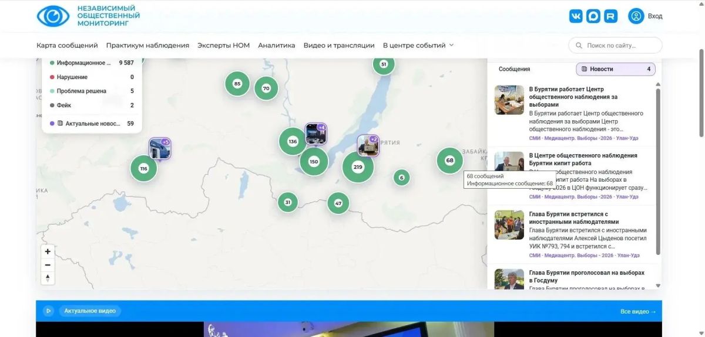Click the Поиск по сайту search field
This screenshot has width=705, height=337.
tap(615, 45)
